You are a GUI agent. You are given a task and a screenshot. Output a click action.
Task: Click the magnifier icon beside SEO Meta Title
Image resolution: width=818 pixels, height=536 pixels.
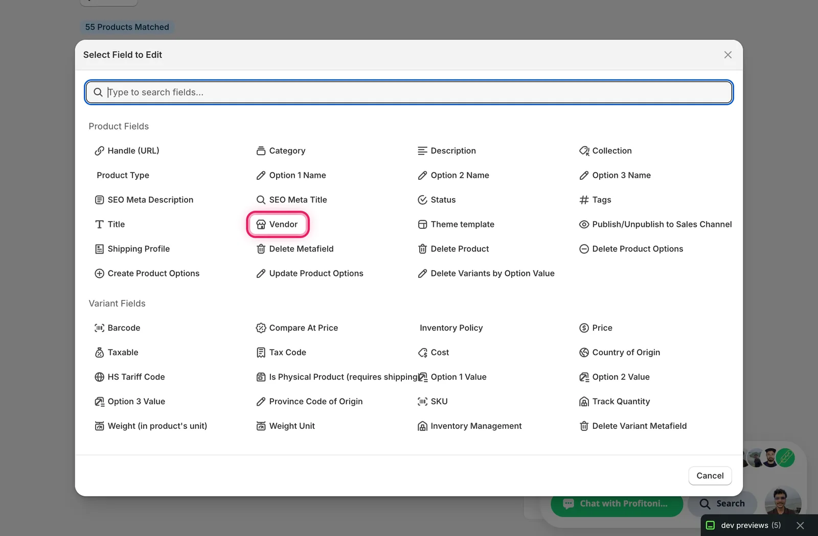(261, 200)
